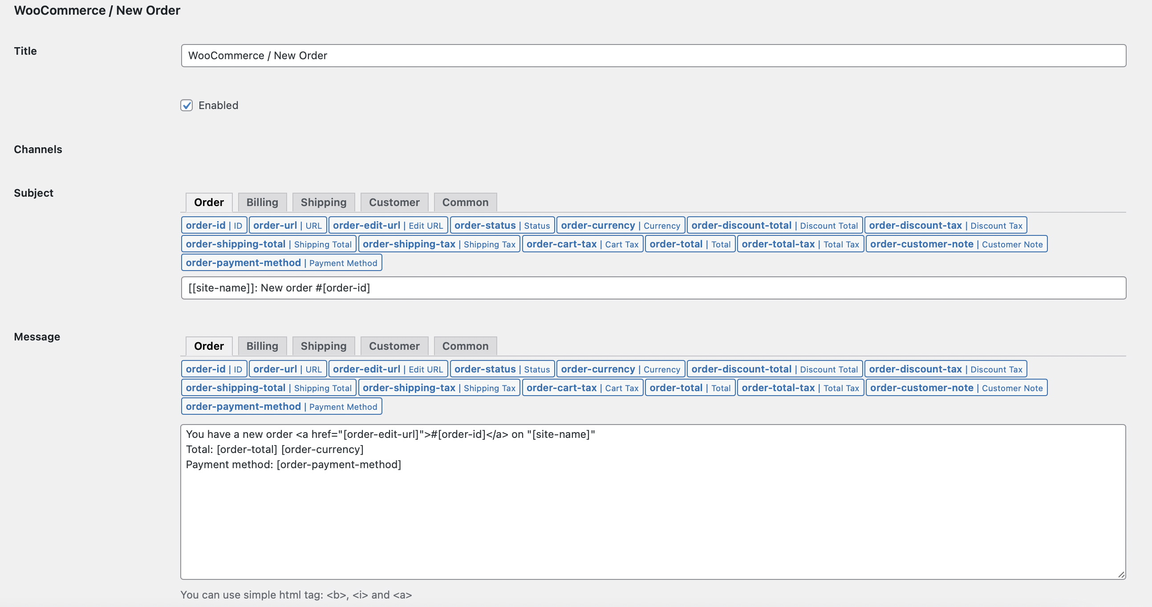
Task: Switch to Billing tab in Message section
Action: pos(262,346)
